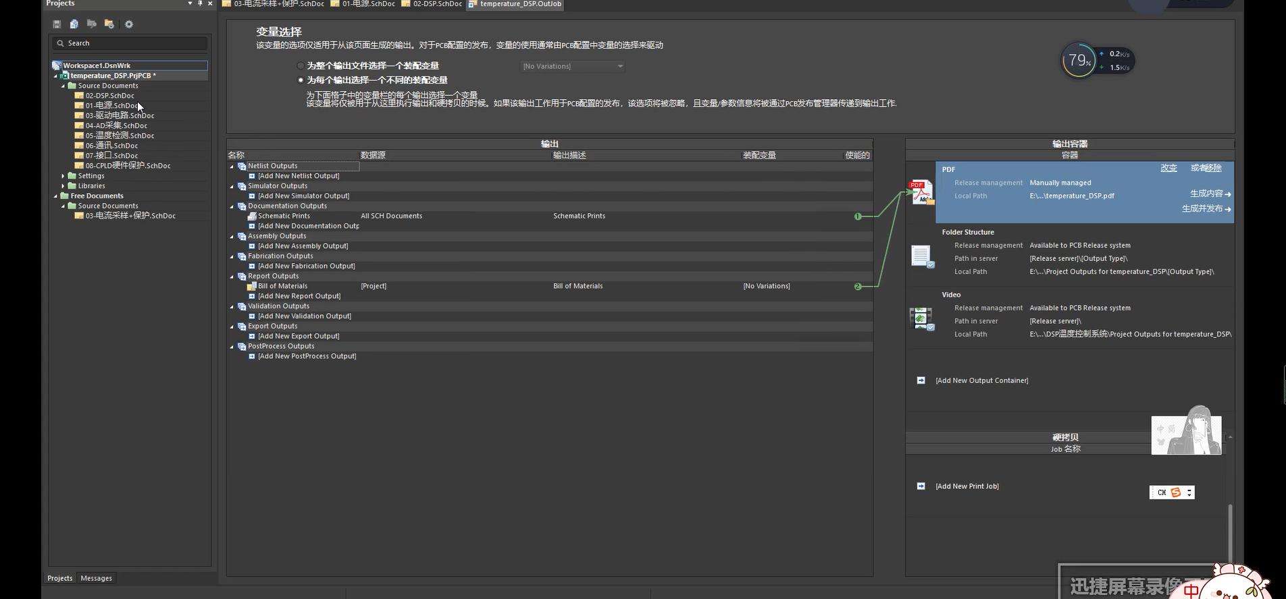
Task: Click the PostProcess Outputs category icon
Action: [242, 346]
